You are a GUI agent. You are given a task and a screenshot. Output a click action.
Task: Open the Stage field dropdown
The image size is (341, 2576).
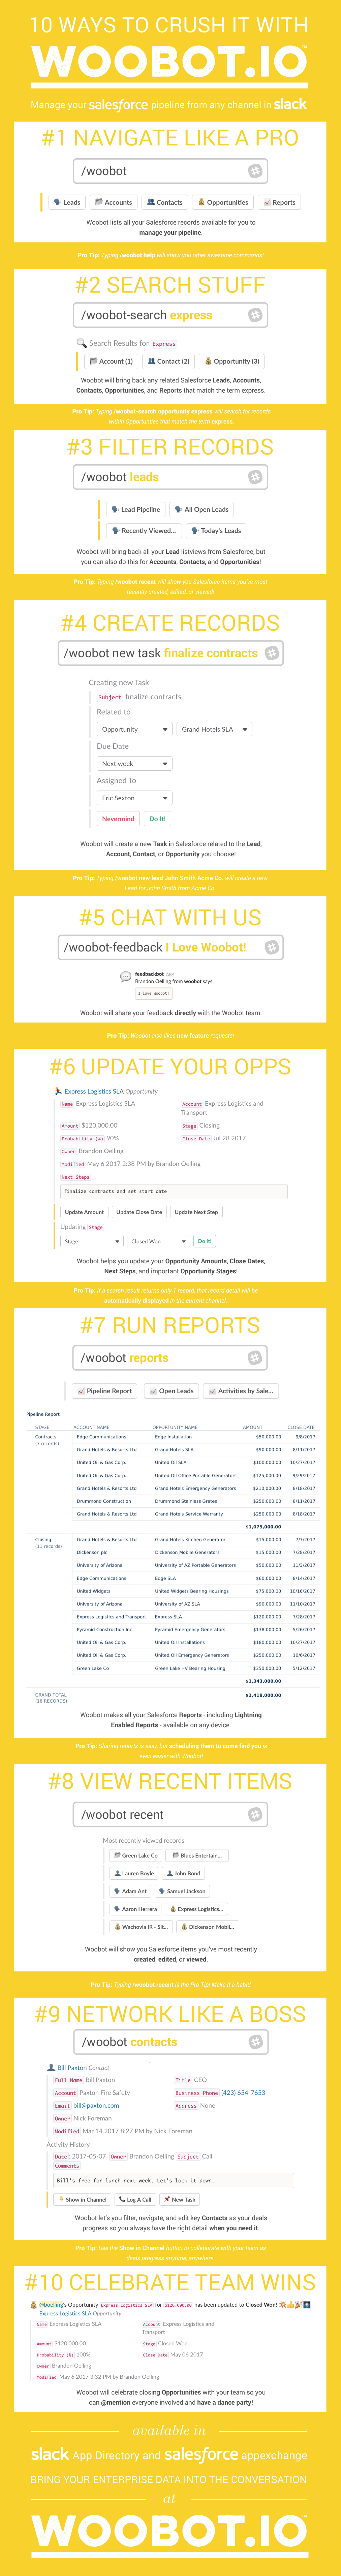(92, 1241)
